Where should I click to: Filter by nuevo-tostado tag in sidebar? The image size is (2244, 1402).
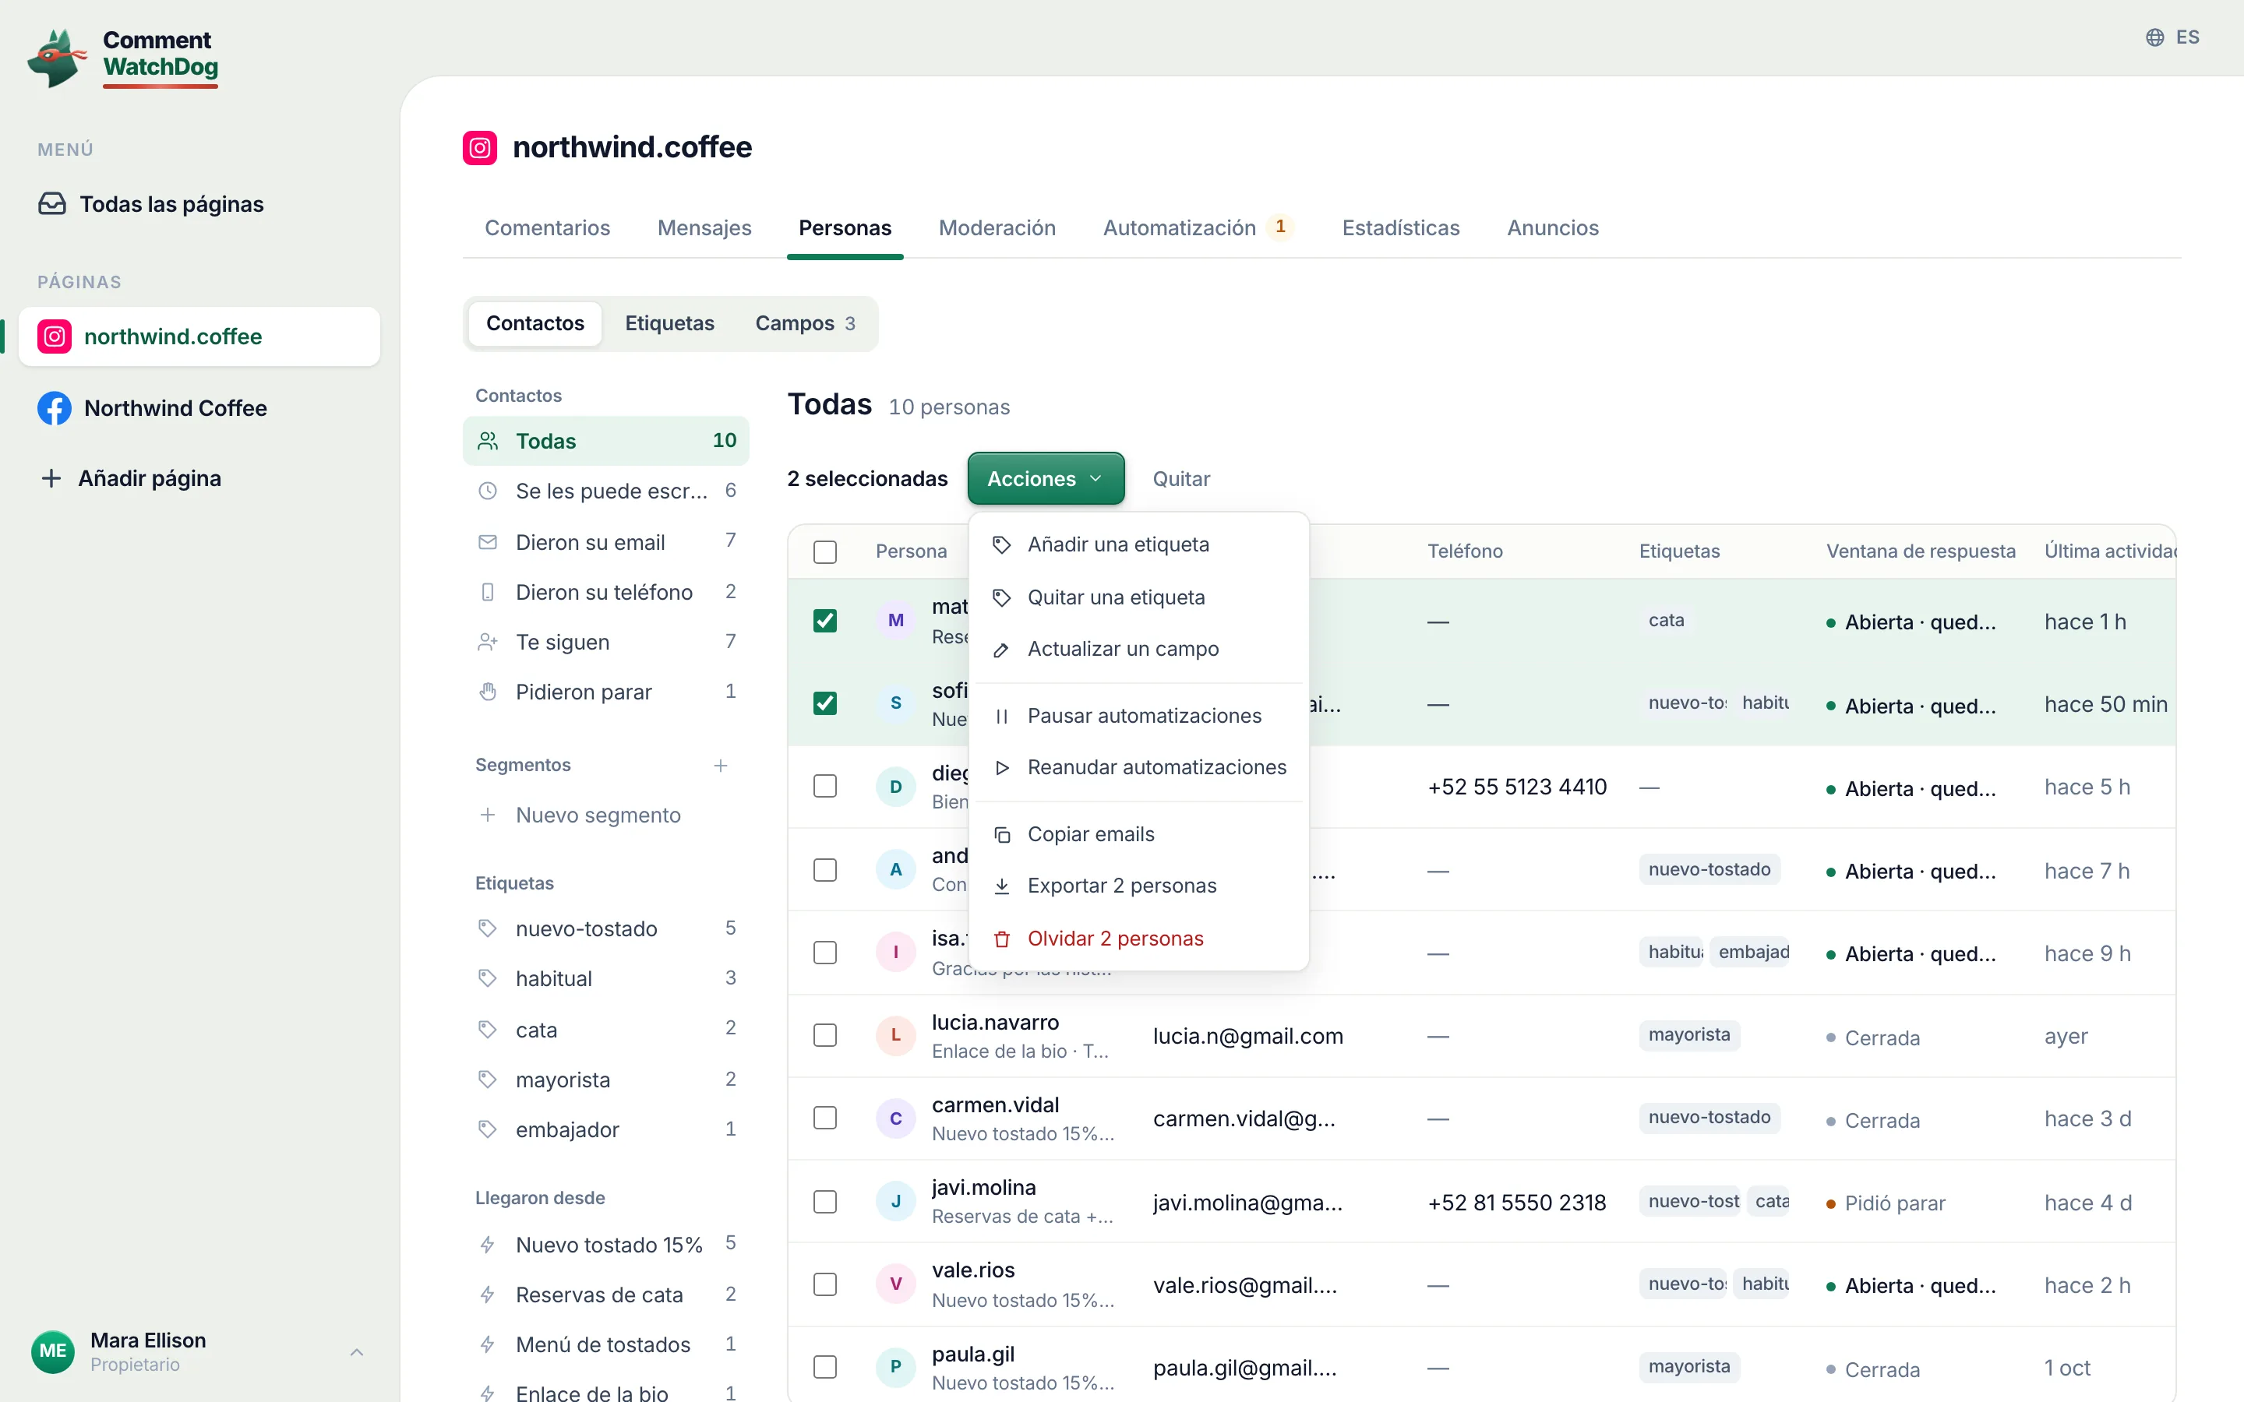(x=606, y=928)
